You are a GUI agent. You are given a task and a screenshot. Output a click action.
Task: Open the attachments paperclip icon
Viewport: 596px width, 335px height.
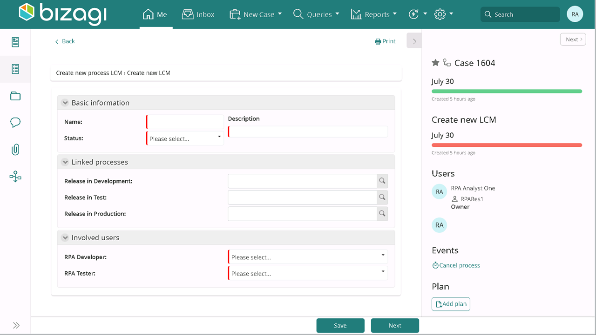pyautogui.click(x=15, y=150)
